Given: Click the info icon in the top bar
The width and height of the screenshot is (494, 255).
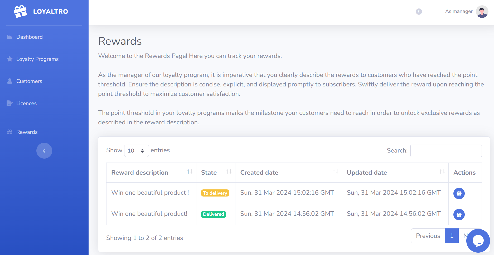Looking at the screenshot, I should pyautogui.click(x=419, y=12).
